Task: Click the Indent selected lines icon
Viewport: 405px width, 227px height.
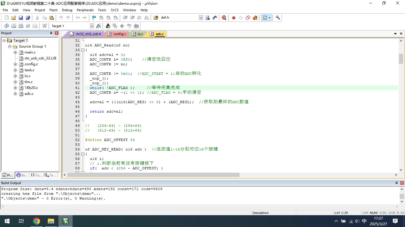Action: pos(125,18)
